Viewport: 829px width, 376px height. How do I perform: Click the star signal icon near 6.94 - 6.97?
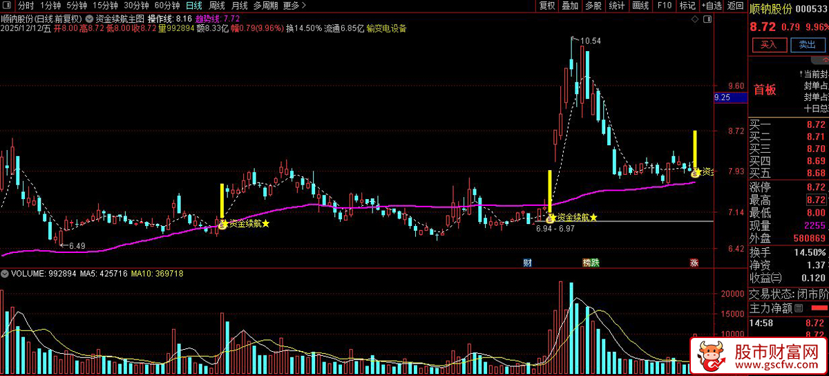[552, 217]
